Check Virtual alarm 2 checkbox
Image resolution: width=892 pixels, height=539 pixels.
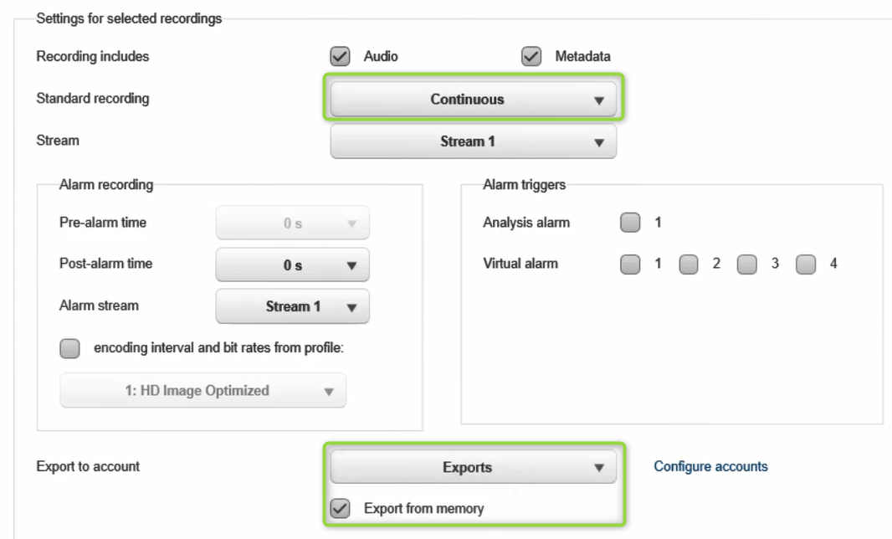pos(688,264)
